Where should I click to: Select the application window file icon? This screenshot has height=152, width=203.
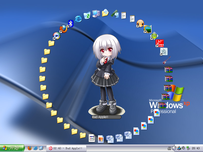(92, 138)
